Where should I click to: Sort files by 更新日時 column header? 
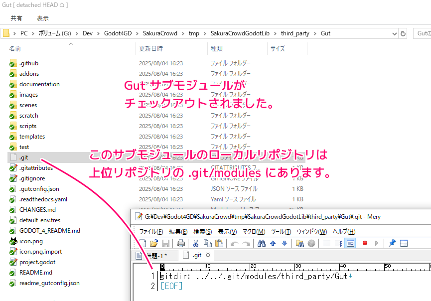click(151, 49)
